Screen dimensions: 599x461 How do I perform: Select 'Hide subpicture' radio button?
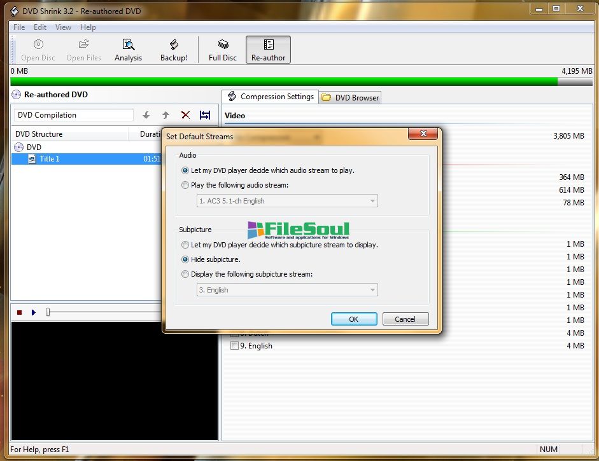tap(185, 259)
